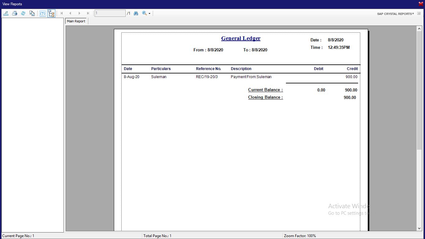Click 'Zoom Factor: 100%' in status bar
Viewport: 425px width, 239px height.
(x=300, y=236)
